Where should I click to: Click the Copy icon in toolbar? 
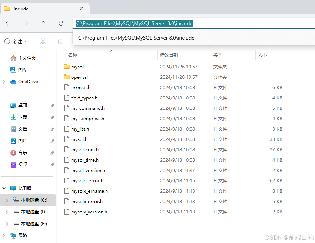61,41
